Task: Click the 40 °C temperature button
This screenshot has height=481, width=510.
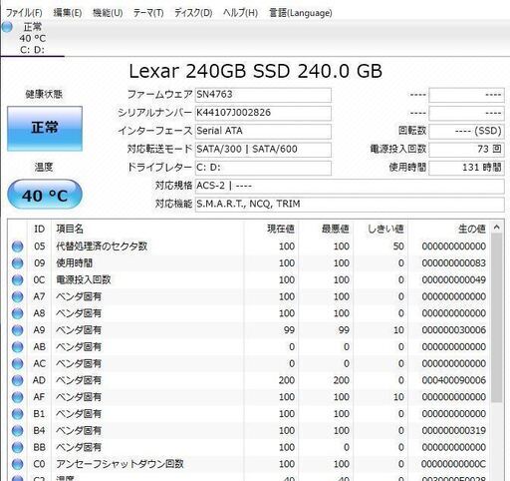Action: point(45,195)
